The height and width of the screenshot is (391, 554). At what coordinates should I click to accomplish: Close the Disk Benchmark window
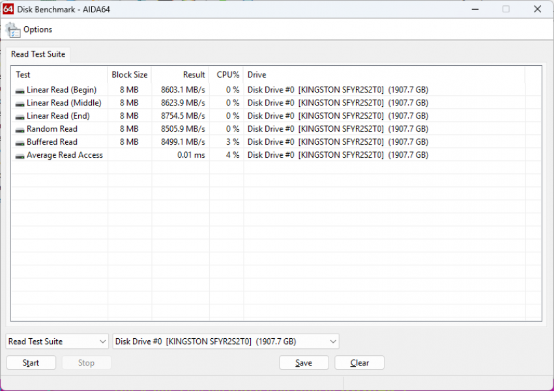[x=538, y=9]
